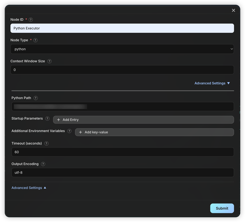Open the Node Type dropdown

click(122, 49)
